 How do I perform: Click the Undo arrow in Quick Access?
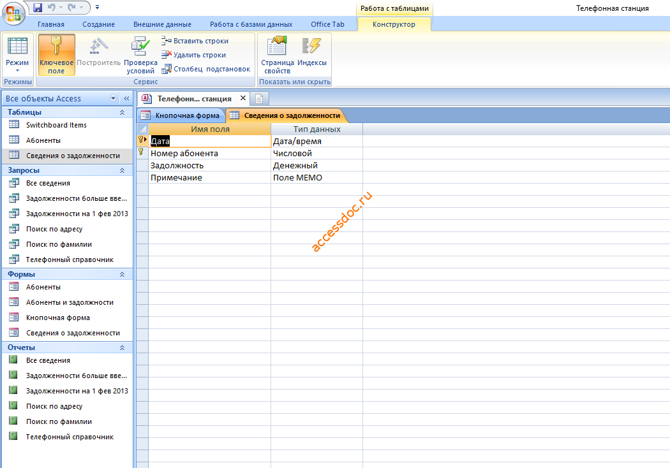pos(52,7)
